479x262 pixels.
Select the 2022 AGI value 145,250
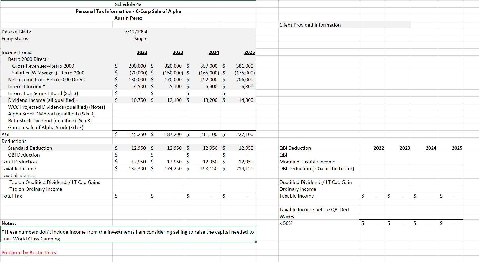click(137, 134)
